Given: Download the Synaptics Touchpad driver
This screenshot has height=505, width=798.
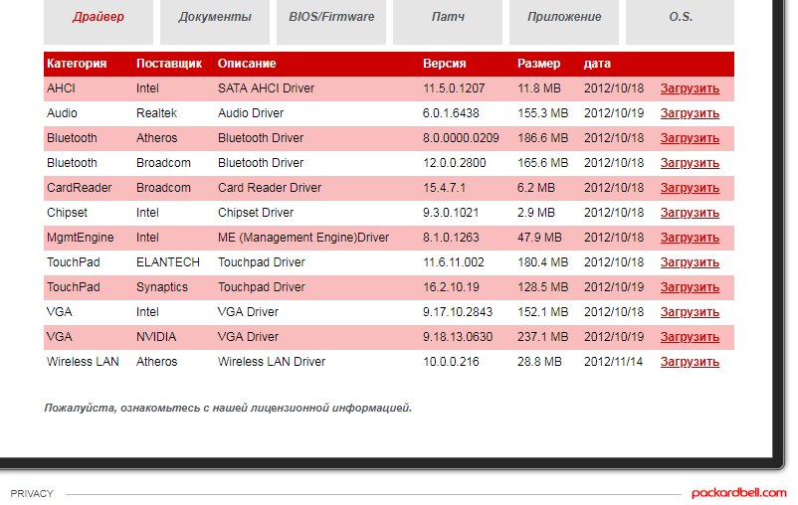Looking at the screenshot, I should (690, 287).
